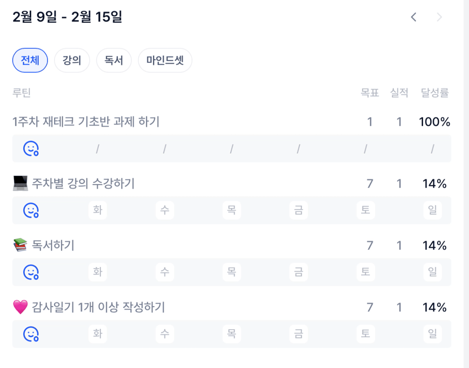Screen dimensions: 469x368
Task: Click the 2월 9일 - 2월 15일 date heading
Action: tap(68, 18)
